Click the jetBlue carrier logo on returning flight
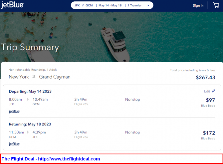Viewport: 223px width, 164px height. 14,144
